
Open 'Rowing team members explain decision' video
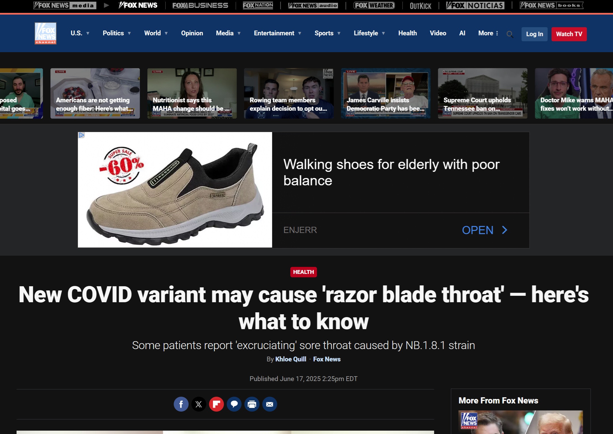[x=289, y=93]
